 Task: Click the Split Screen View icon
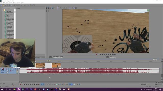pyautogui.click(x=58, y=8)
